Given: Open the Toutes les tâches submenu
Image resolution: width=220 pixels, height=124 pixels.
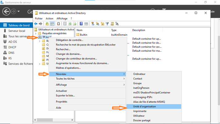Looking at the screenshot, I should pos(88,78).
